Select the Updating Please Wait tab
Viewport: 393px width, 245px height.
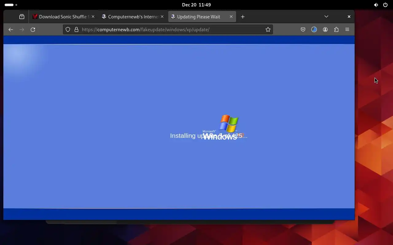(x=202, y=17)
